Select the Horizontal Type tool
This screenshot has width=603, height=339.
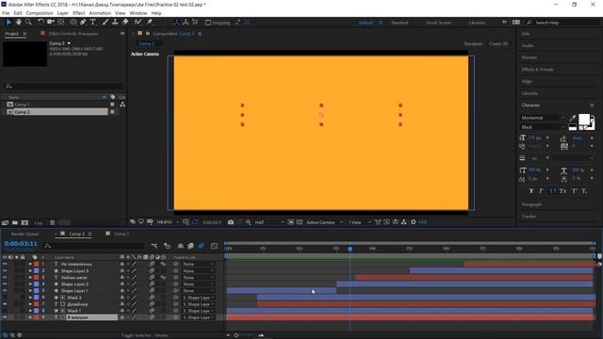[93, 23]
